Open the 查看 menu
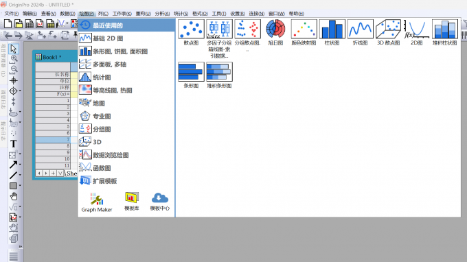This screenshot has width=467, height=262. pos(49,14)
